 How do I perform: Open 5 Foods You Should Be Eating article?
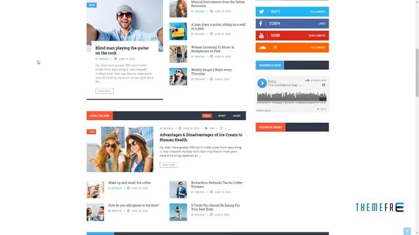(x=215, y=208)
